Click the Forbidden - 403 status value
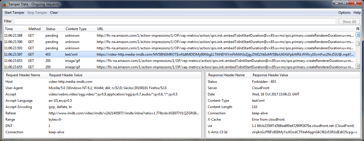This screenshot has width=364, height=141. pos(264,82)
